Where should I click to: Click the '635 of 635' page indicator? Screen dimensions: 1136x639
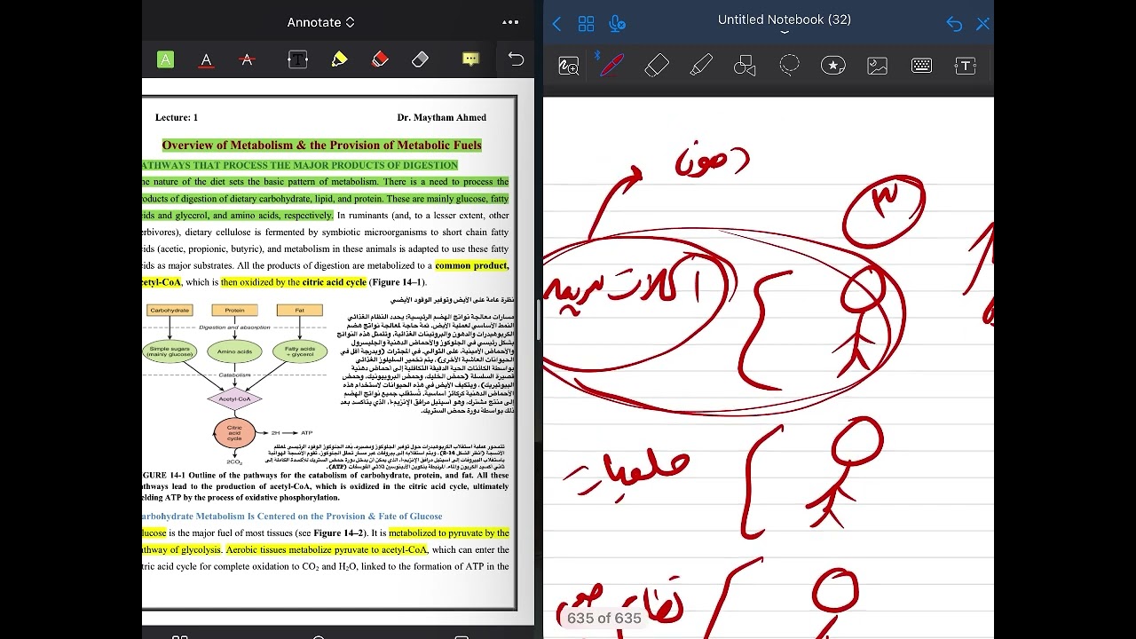[x=603, y=619]
